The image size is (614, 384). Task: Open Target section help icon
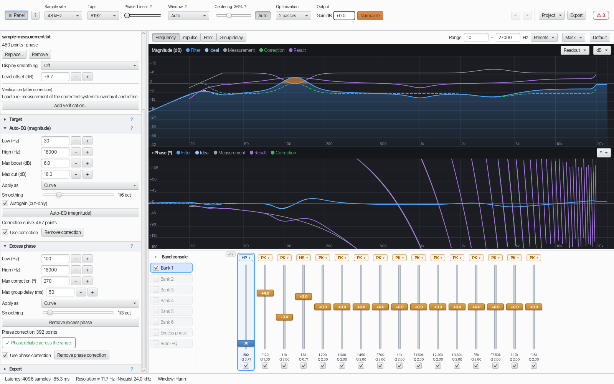(132, 119)
